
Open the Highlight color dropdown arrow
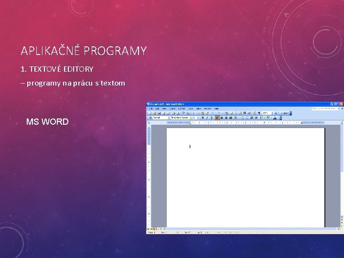click(x=271, y=118)
